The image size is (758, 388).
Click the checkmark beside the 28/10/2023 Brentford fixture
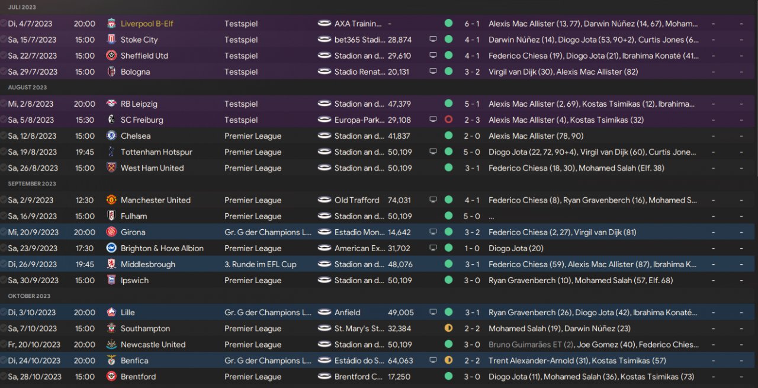[4, 376]
